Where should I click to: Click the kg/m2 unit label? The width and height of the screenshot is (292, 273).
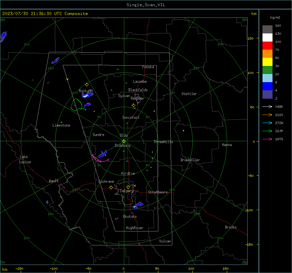[275, 18]
